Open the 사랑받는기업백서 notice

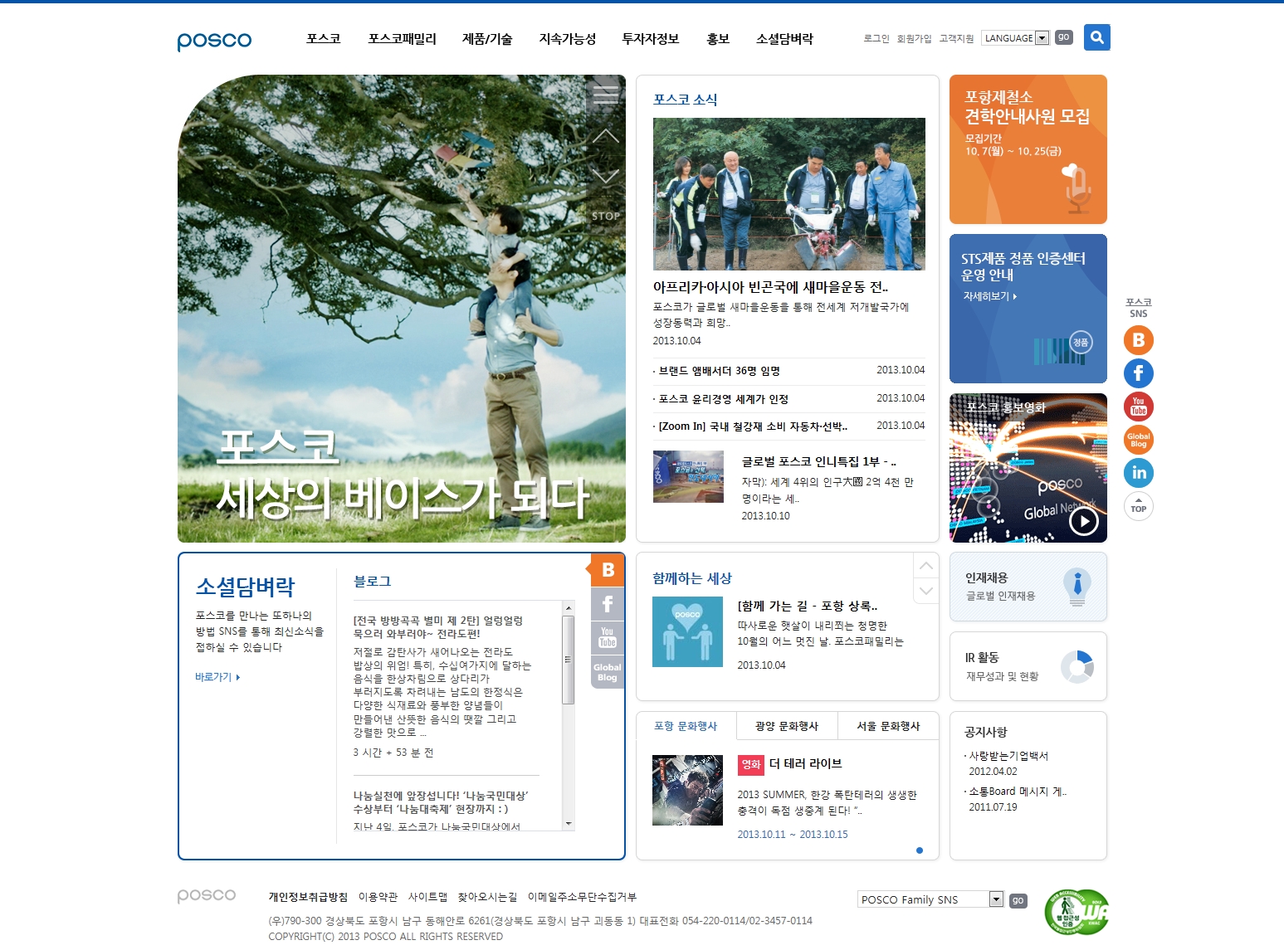pyautogui.click(x=1008, y=756)
